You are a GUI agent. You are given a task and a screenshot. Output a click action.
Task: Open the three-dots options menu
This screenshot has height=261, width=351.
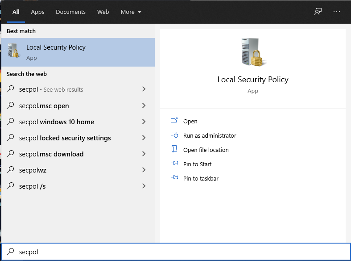tap(337, 12)
